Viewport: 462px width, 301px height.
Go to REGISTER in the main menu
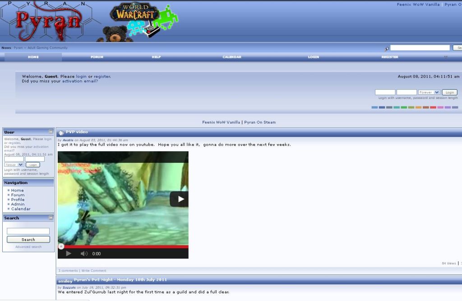(x=390, y=57)
